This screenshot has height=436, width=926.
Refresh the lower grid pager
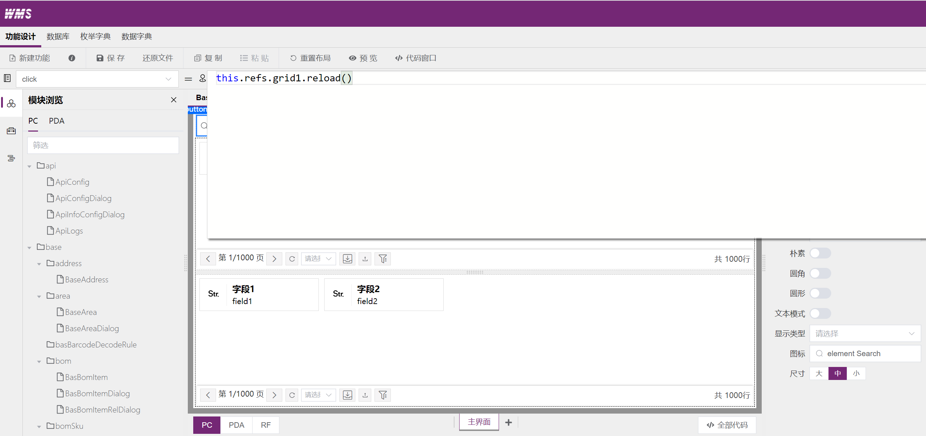(x=292, y=395)
